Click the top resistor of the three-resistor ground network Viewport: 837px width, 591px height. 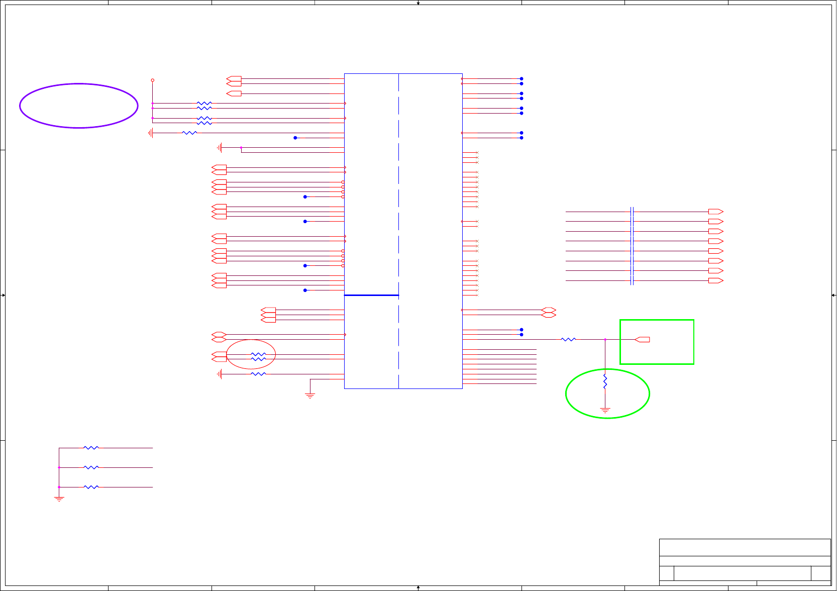91,448
